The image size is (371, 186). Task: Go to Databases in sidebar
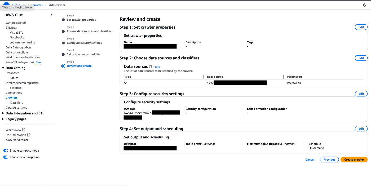(x=12, y=73)
